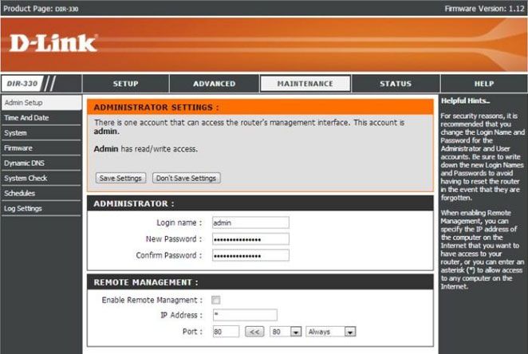Click Save Settings button

point(121,178)
